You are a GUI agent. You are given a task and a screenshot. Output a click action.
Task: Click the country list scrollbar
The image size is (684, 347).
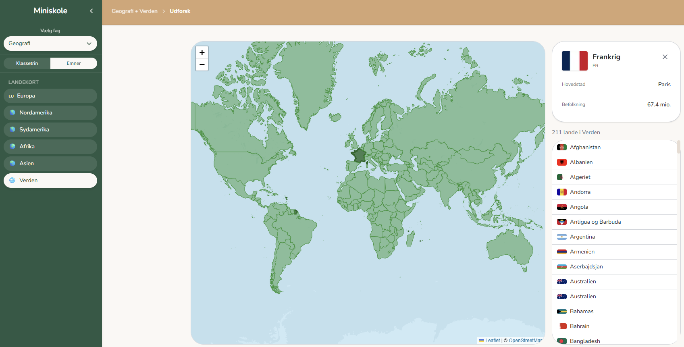click(x=679, y=147)
